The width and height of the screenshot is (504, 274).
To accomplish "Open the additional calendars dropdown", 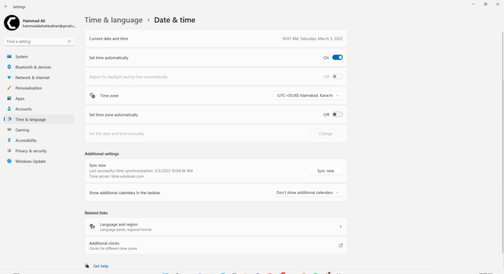I will (x=308, y=192).
